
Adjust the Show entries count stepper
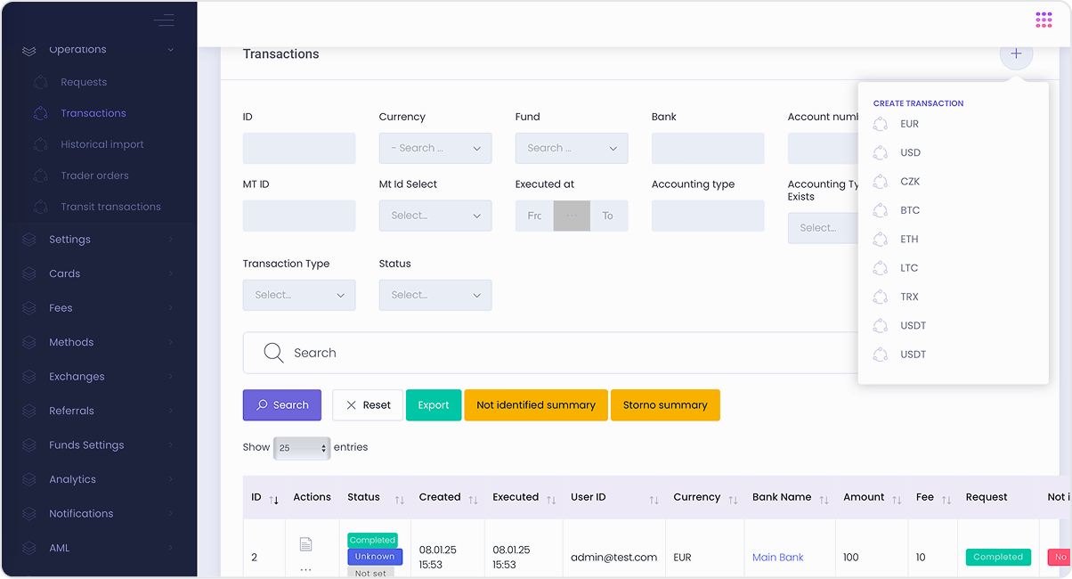pyautogui.click(x=321, y=448)
